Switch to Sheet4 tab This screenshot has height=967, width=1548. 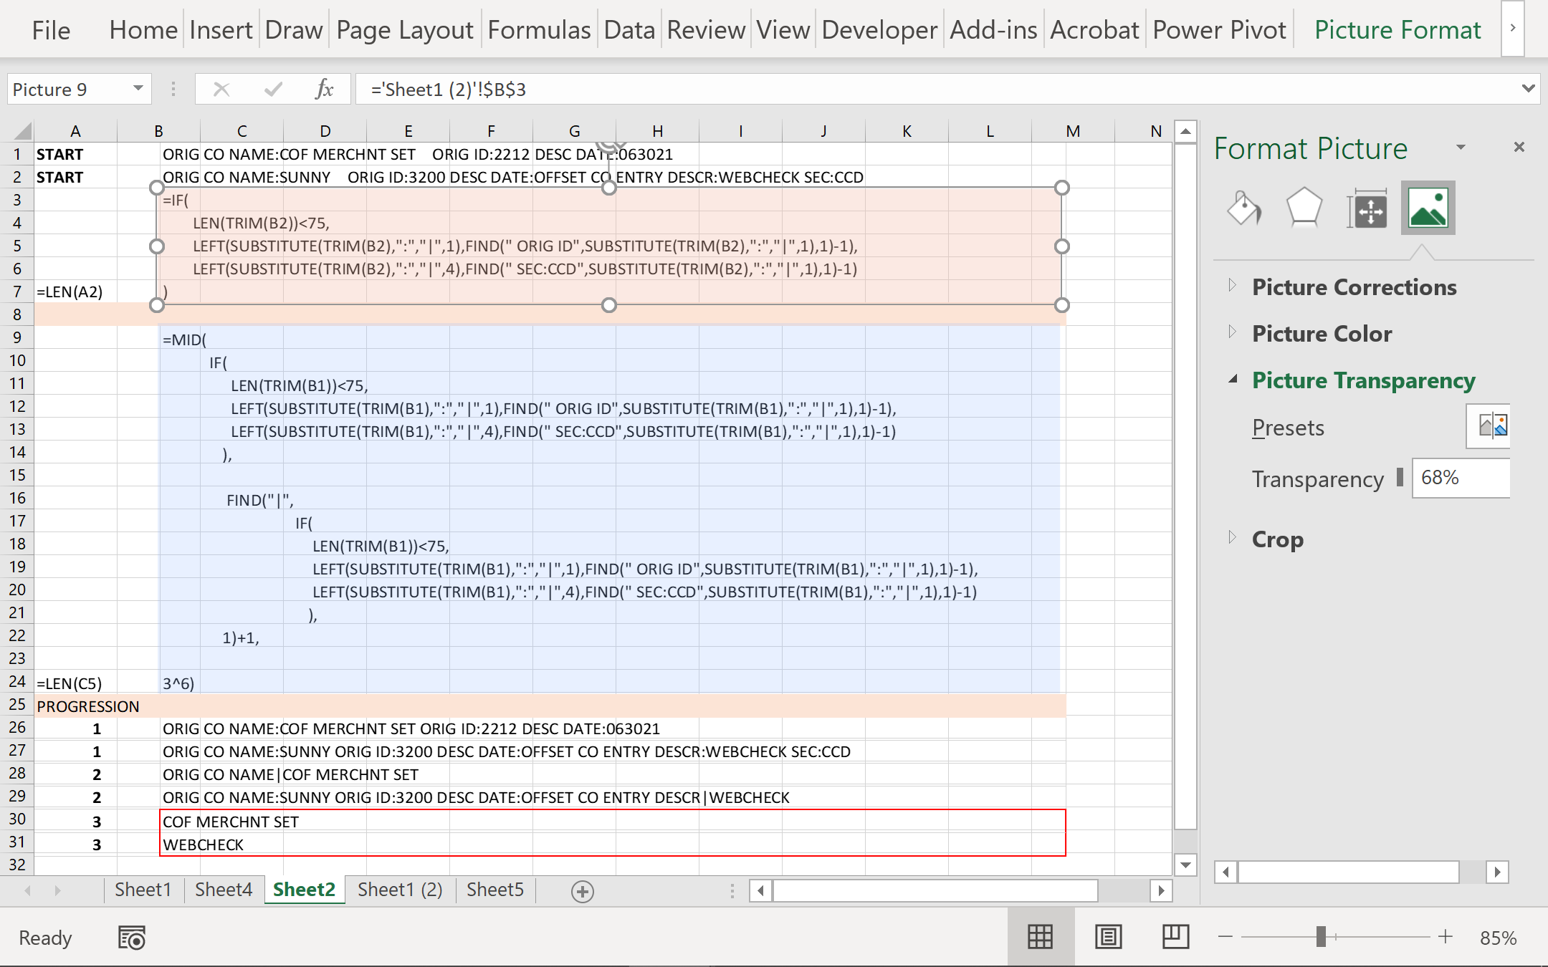224,890
